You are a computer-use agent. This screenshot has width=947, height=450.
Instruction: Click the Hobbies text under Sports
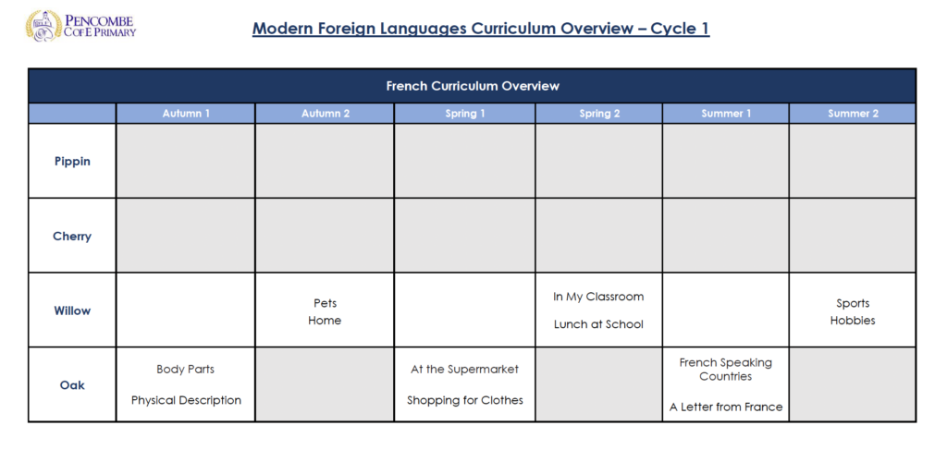point(852,321)
